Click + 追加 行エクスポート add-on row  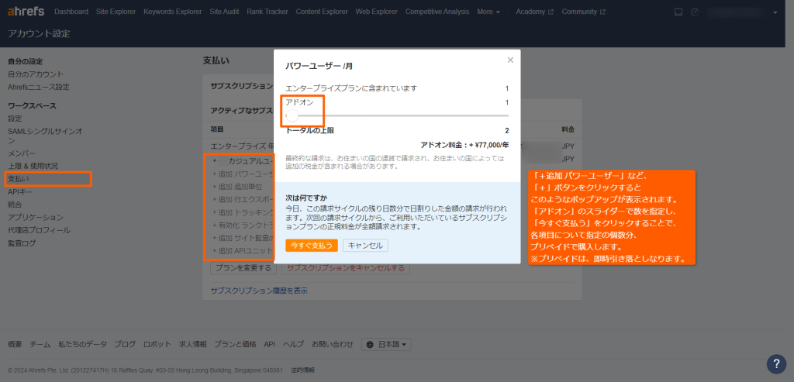(x=243, y=199)
